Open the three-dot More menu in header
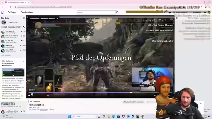212x119 pixels. click(38, 12)
